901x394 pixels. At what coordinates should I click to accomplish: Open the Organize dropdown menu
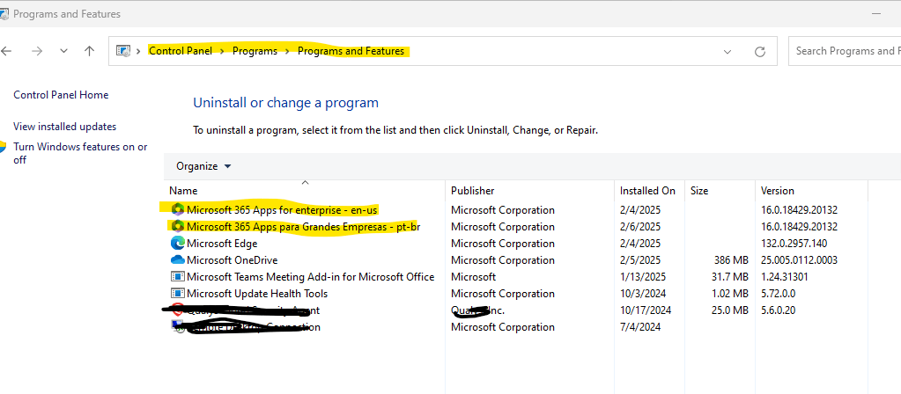203,166
